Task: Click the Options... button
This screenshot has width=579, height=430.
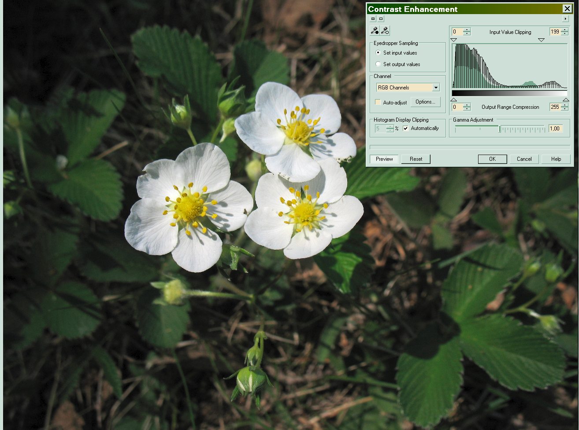Action: 425,102
